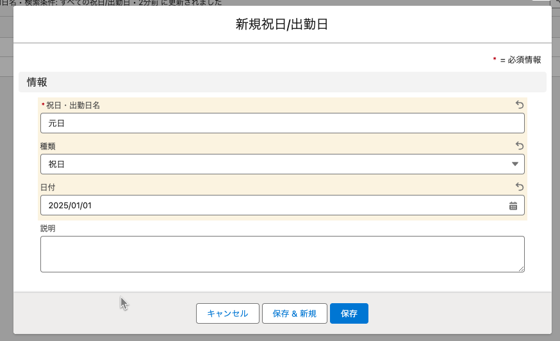560x341 pixels.
Task: Click the キャンセル button
Action: pyautogui.click(x=227, y=313)
